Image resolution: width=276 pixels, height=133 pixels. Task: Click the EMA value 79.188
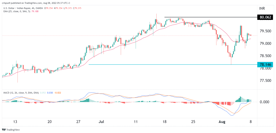pyautogui.click(x=35, y=11)
